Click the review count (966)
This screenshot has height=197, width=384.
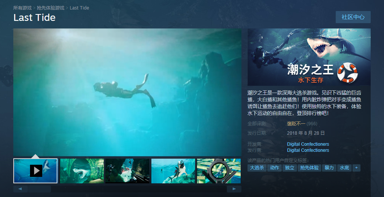click(x=312, y=124)
